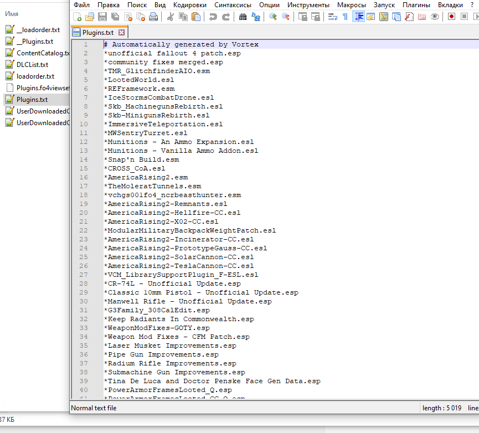Toggle synchronized horizontal scrolling
Image resolution: width=479 pixels, height=433 pixels.
tap(315, 17)
